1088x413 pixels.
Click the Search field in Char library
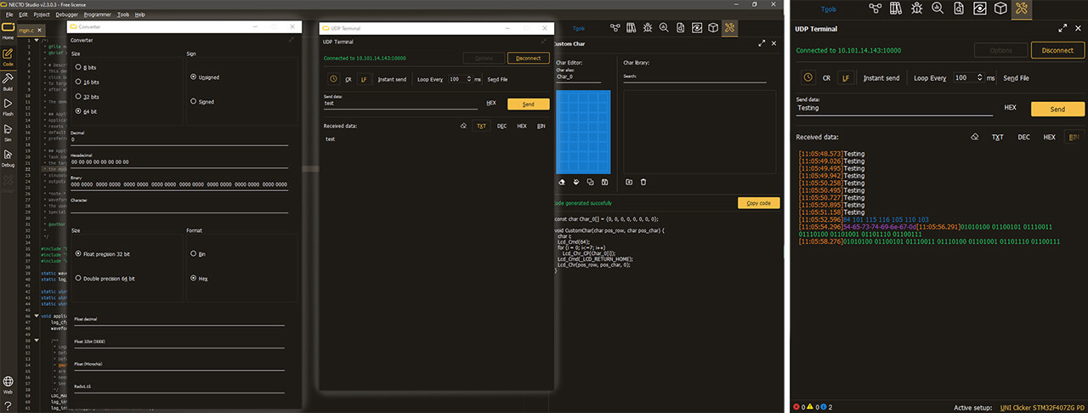pyautogui.click(x=694, y=81)
